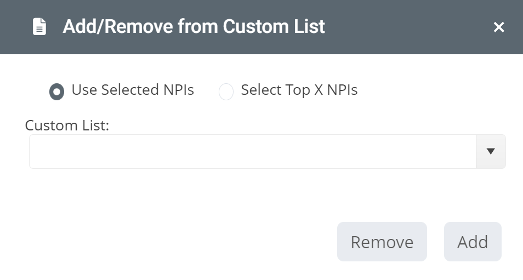Click the 'Use Selected NPIs' label text
This screenshot has height=280, width=523.
[133, 90]
